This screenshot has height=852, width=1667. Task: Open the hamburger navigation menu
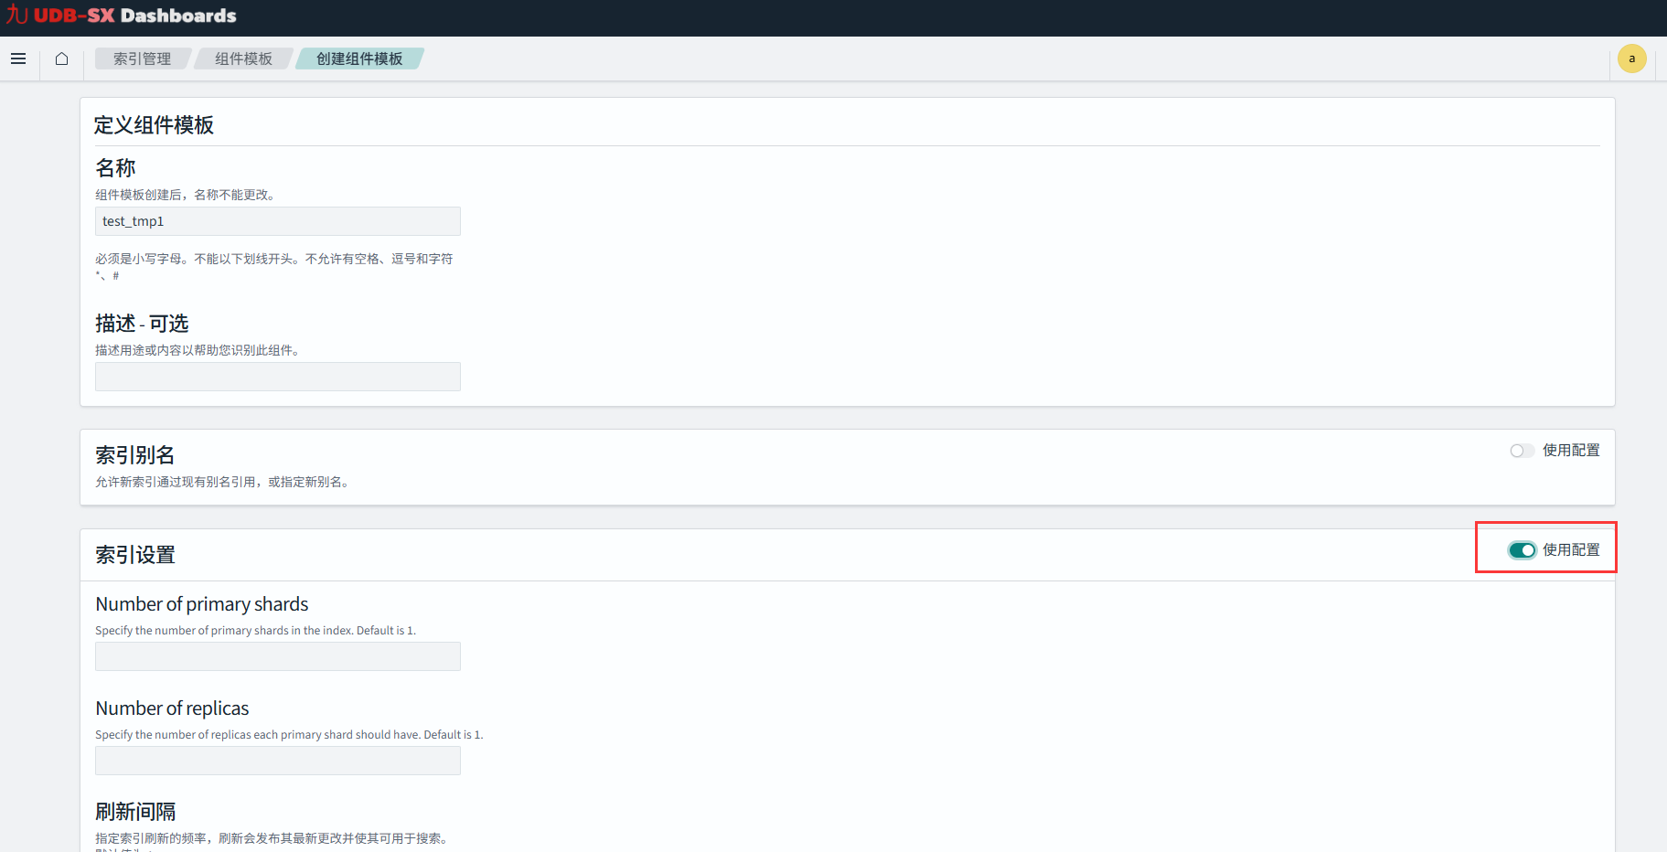tap(18, 59)
